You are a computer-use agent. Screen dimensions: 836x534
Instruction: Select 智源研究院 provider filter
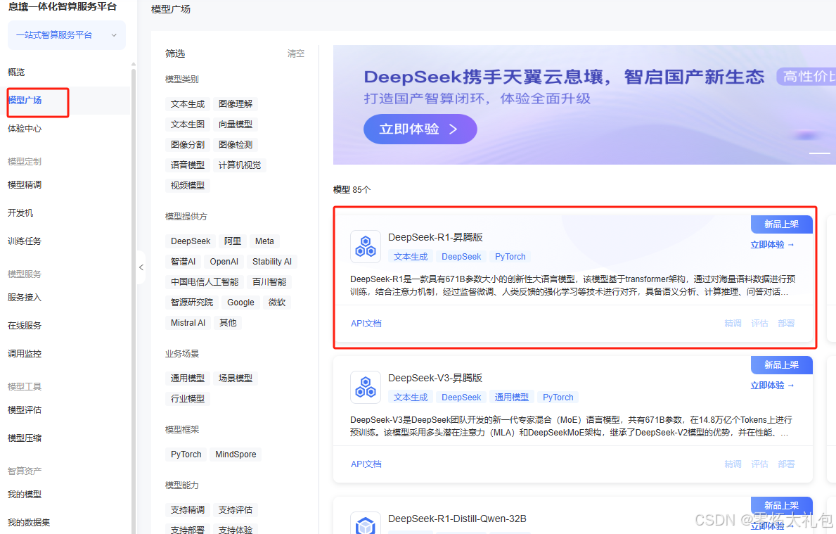click(x=192, y=303)
